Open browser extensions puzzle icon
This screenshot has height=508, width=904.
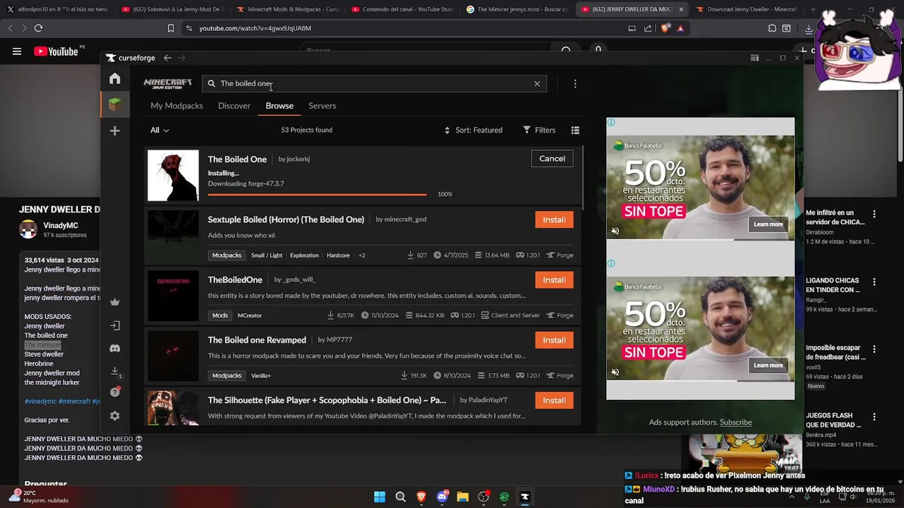[772, 28]
